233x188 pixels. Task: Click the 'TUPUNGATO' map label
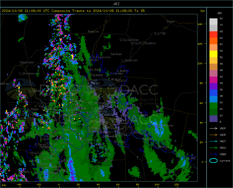point(46,147)
